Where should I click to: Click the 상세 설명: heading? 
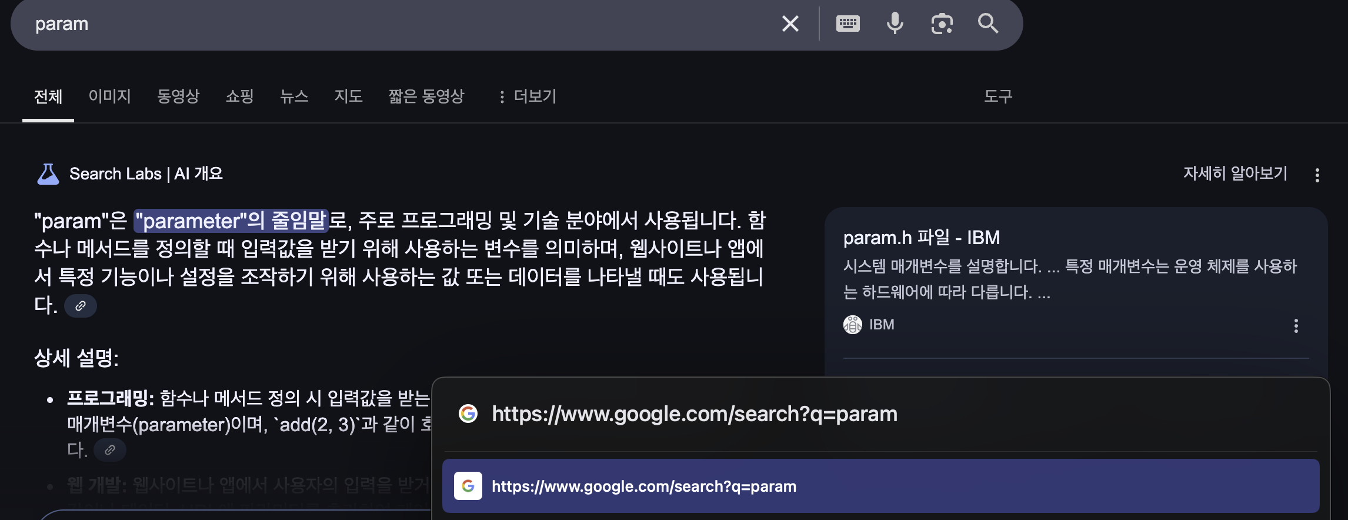click(76, 358)
